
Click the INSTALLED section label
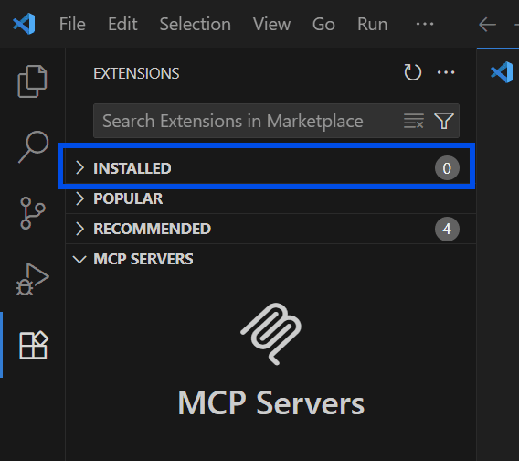132,168
